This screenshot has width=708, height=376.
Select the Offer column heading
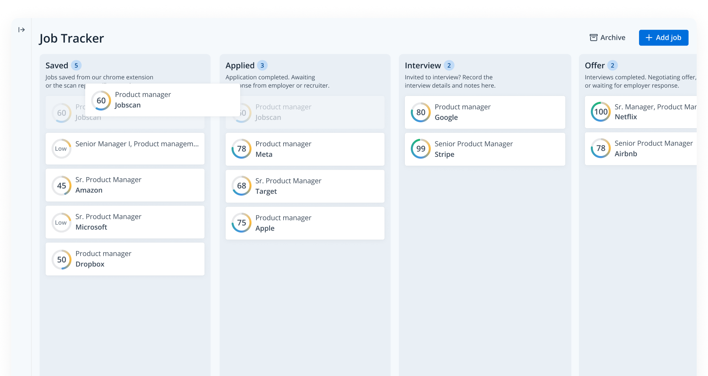tap(594, 65)
